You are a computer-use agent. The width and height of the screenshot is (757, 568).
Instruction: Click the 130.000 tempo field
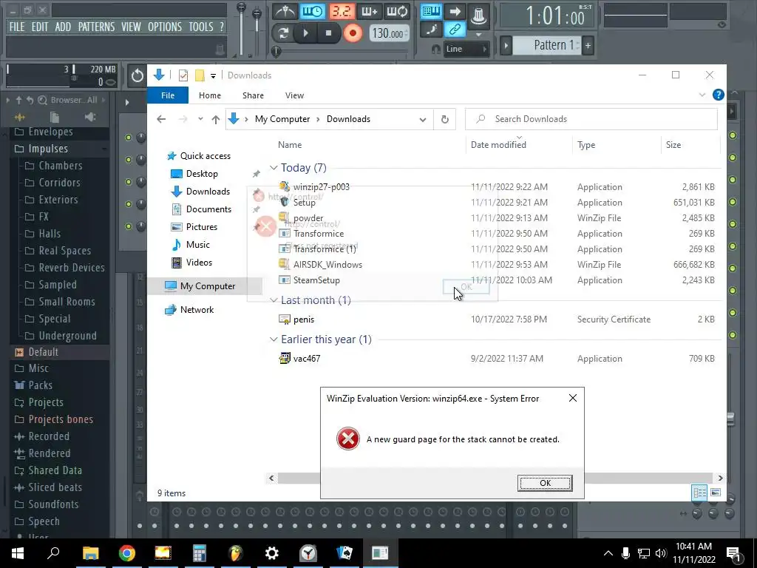tap(389, 33)
